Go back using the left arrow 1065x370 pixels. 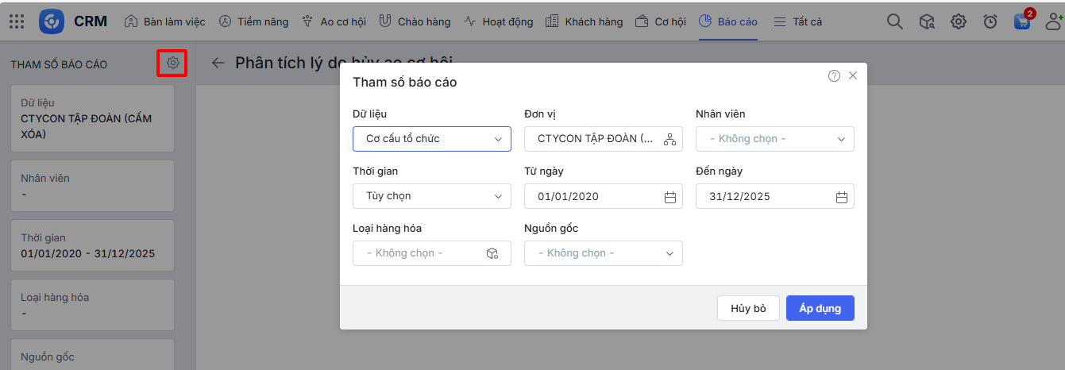tap(218, 64)
